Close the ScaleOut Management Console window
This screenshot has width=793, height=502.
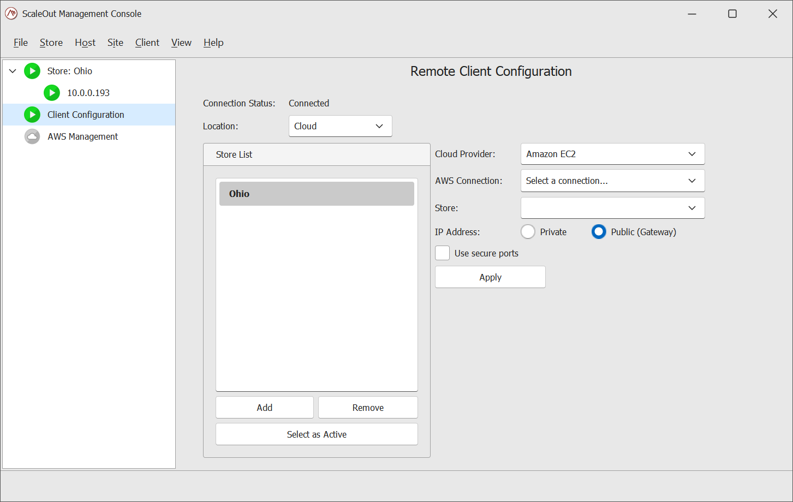pos(773,14)
